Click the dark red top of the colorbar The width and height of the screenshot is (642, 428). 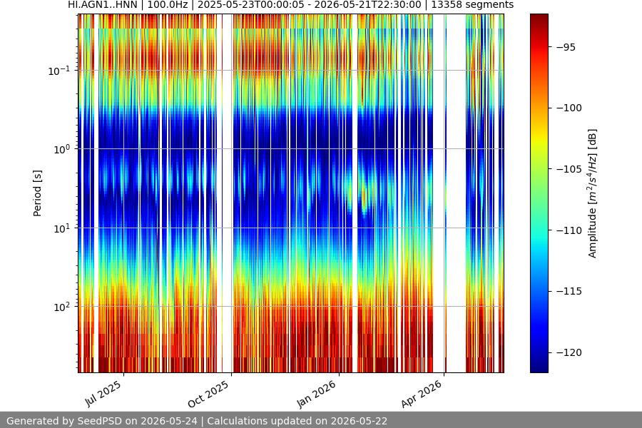point(539,21)
